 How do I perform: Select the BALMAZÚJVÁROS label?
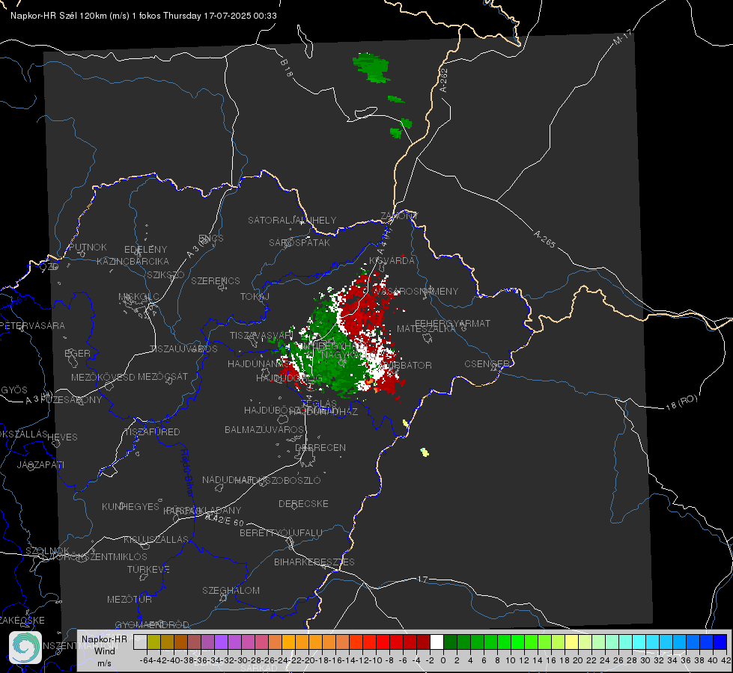pos(264,430)
